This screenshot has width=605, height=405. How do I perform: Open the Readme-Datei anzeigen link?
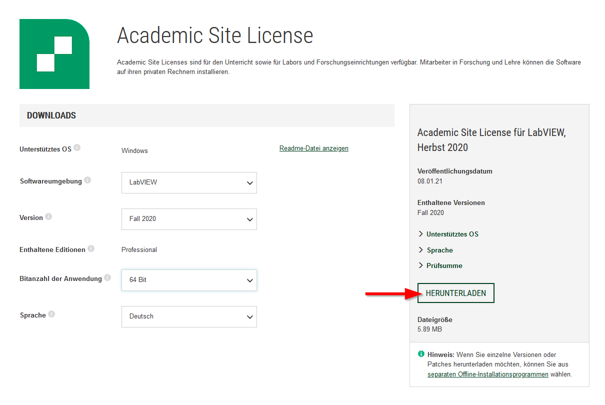pos(314,148)
